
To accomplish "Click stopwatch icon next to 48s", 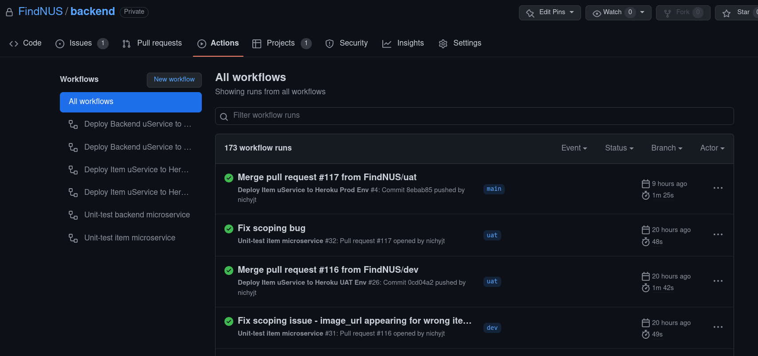I will [646, 242].
